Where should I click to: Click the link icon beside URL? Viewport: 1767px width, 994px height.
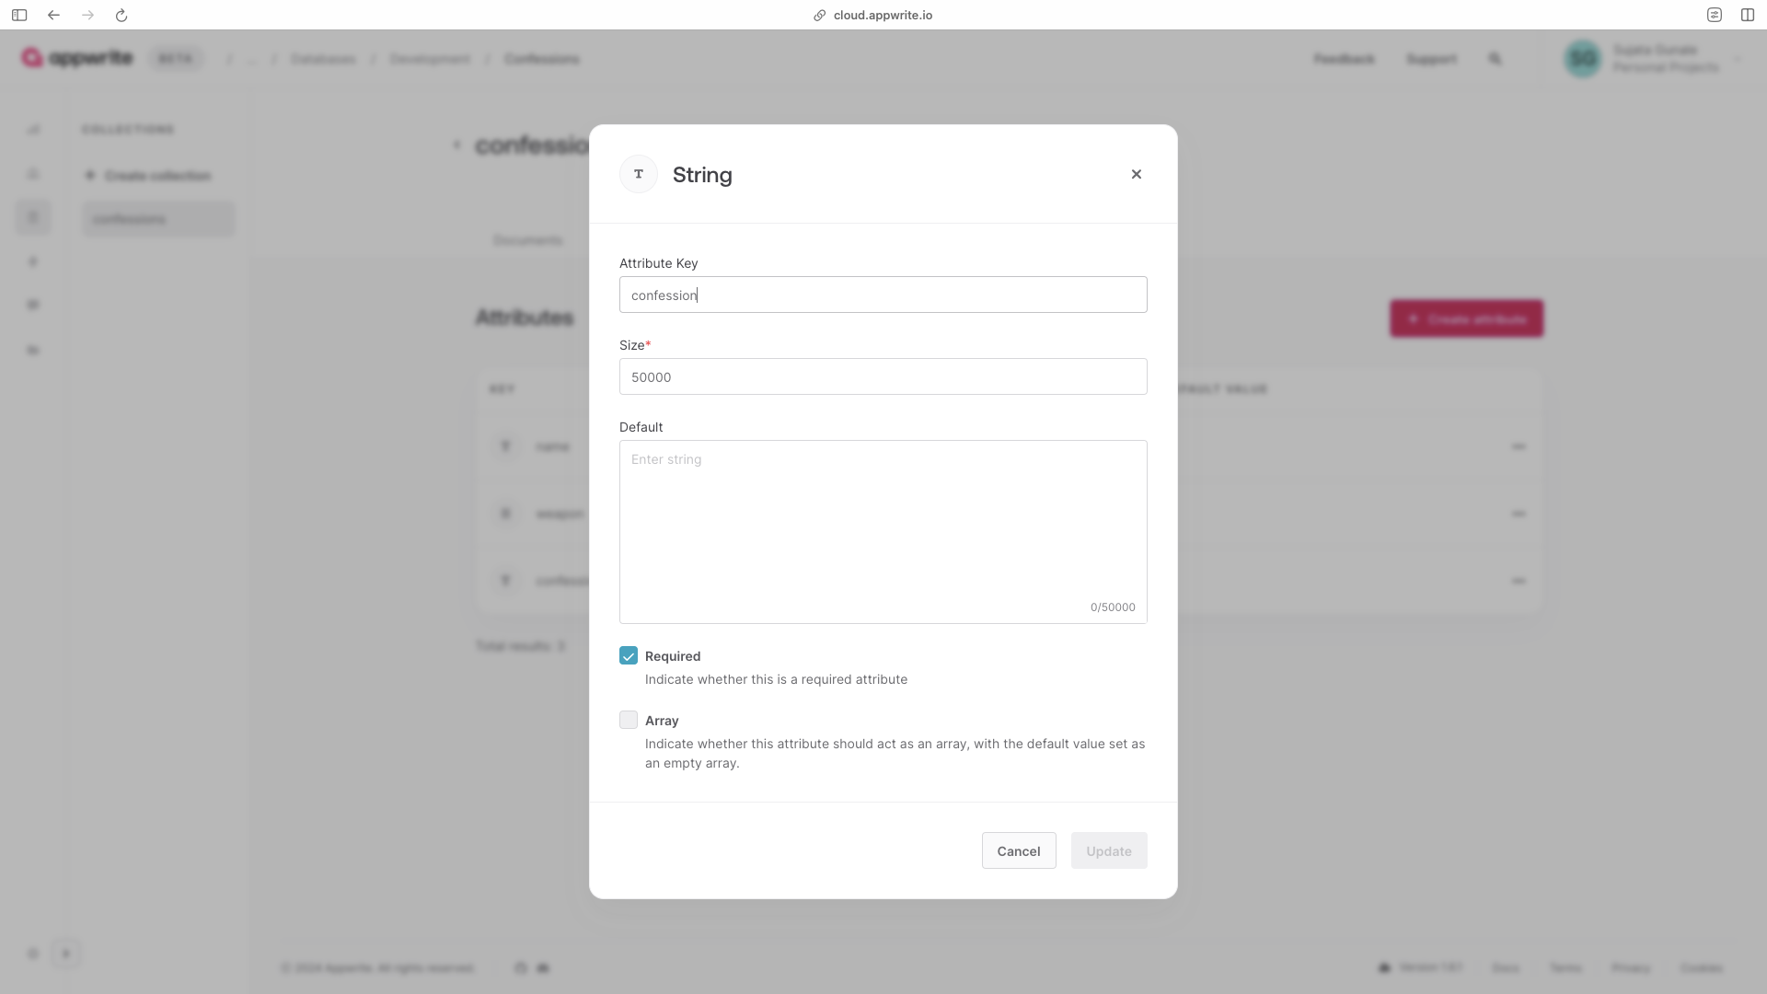pyautogui.click(x=819, y=15)
